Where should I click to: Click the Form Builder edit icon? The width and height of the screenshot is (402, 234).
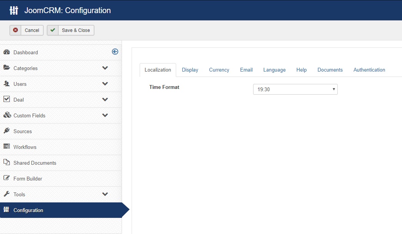[7, 178]
